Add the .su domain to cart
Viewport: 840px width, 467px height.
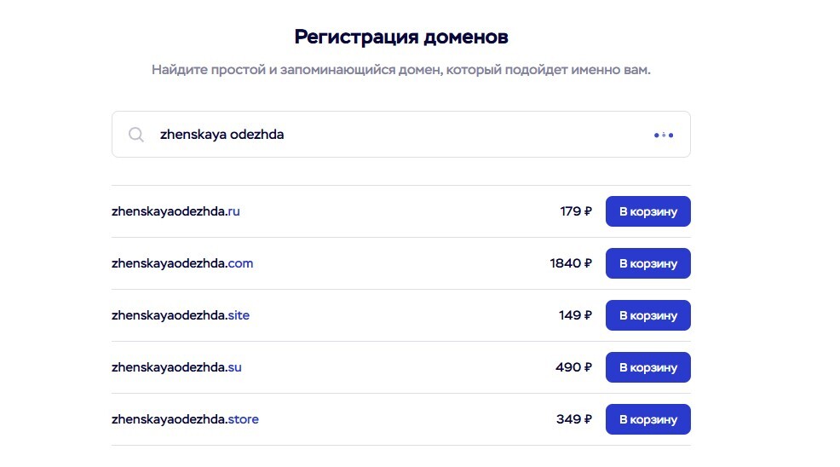click(647, 367)
